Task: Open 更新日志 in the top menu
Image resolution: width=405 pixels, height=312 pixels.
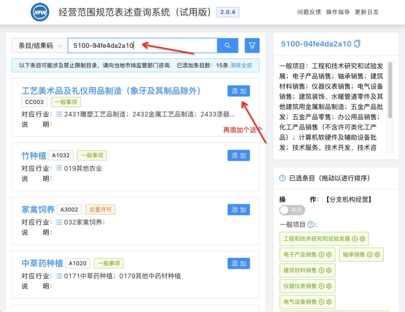Action: pyautogui.click(x=367, y=12)
